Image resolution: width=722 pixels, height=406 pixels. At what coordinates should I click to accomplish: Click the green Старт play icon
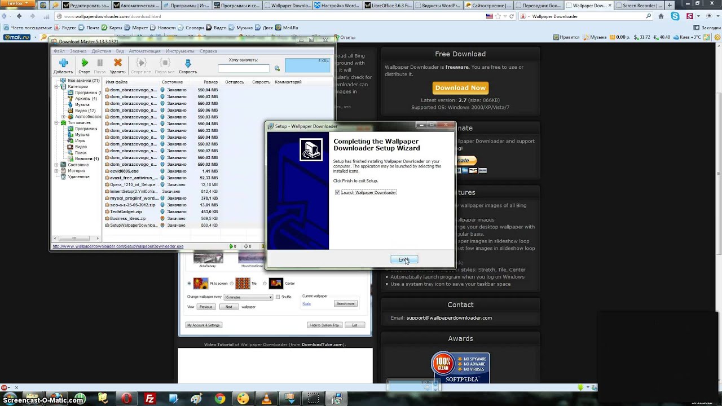(x=85, y=63)
